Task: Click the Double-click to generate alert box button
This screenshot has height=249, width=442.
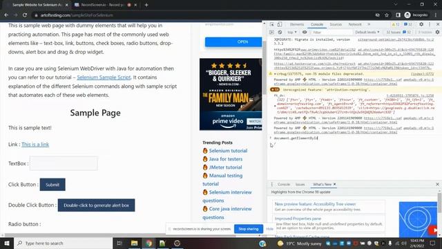Action: tap(96, 205)
